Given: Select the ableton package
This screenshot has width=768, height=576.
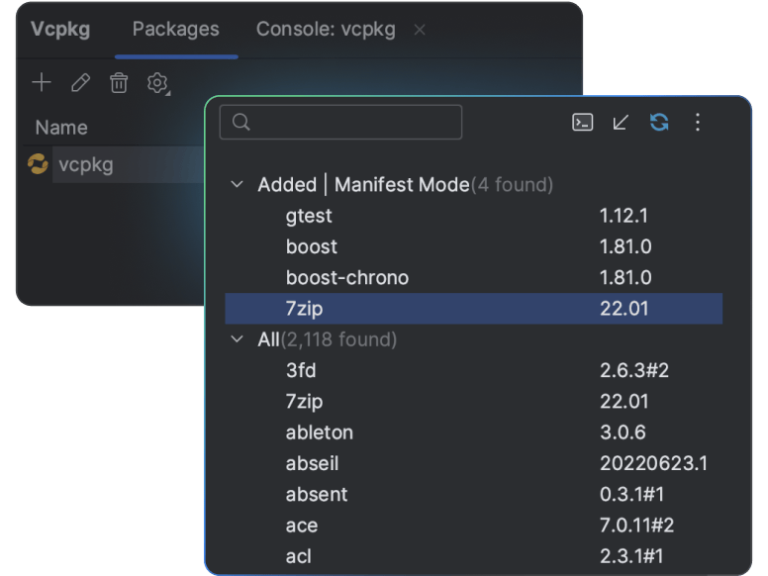Looking at the screenshot, I should (319, 432).
